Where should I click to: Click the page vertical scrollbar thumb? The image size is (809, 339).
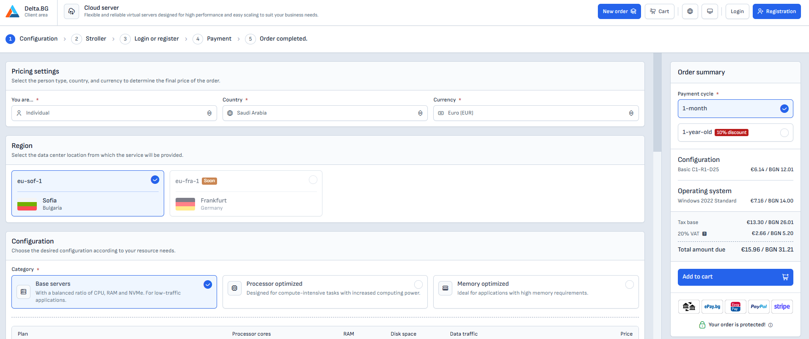(x=657, y=102)
